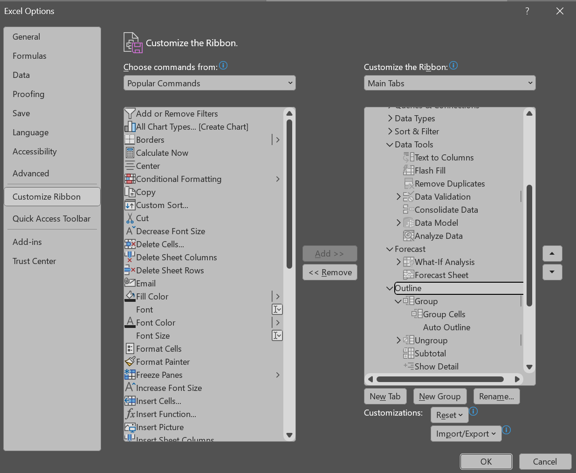Click the Fill Color swatch
Screen dimensions: 576x473
[x=131, y=296]
